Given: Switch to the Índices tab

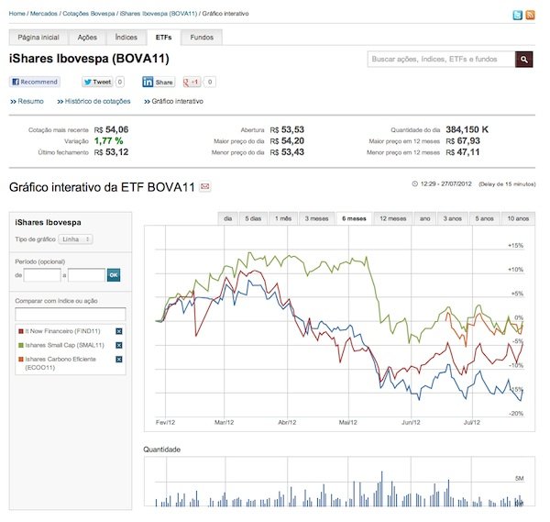Looking at the screenshot, I should (x=126, y=38).
